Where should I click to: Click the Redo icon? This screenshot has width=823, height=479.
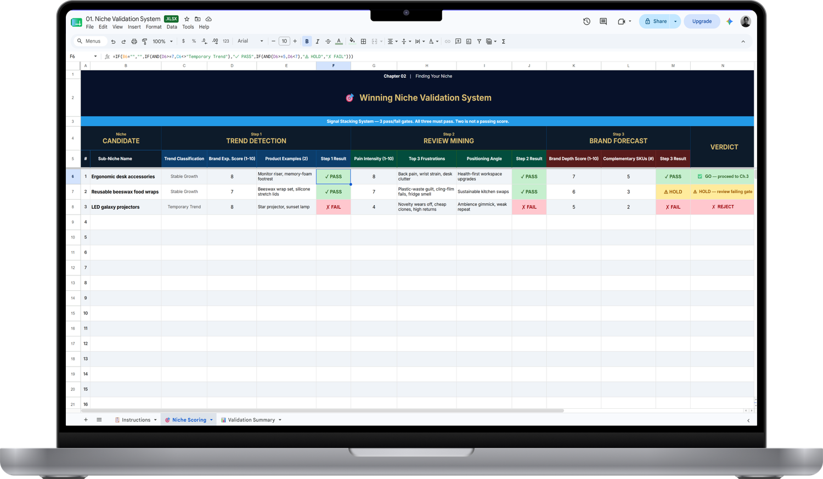pyautogui.click(x=123, y=41)
